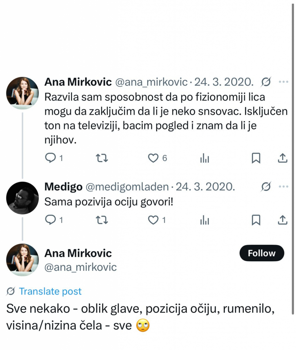
Task: Click the Translate post link
Action: 50,291
